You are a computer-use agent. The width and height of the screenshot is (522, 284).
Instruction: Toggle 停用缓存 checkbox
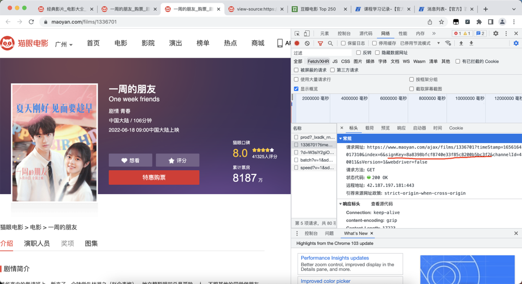pos(374,43)
